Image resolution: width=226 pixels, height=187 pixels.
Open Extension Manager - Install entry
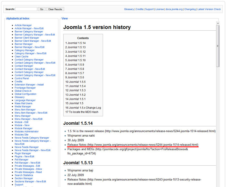[x=29, y=85]
